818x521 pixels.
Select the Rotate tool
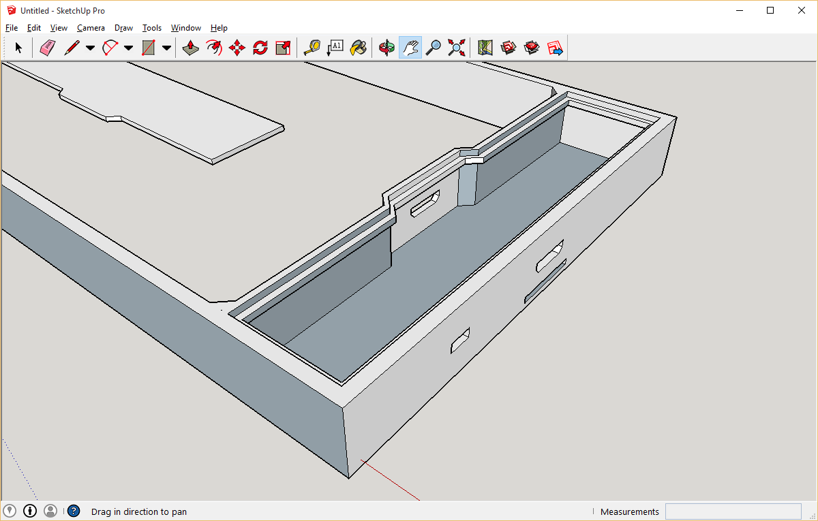coord(260,48)
